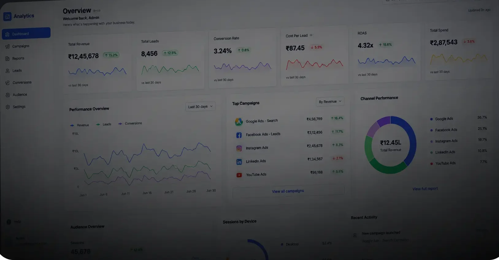Click the Google Ads color dot in Channel Performance
Screen dimensions: 499x260
coord(432,119)
